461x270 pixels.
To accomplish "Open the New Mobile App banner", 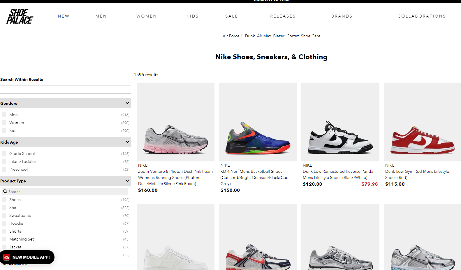I will 27,257.
